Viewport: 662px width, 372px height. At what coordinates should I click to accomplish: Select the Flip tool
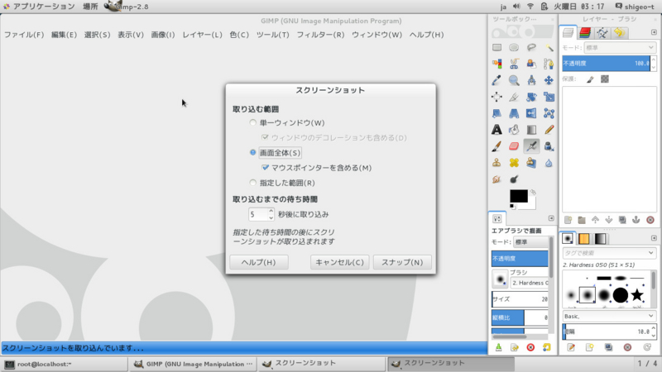(531, 113)
